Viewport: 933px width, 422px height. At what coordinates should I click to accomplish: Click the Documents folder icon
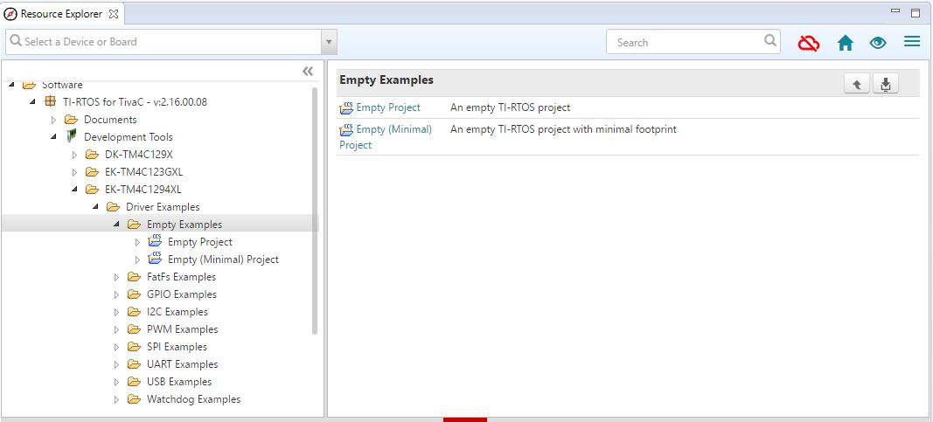[x=72, y=120]
